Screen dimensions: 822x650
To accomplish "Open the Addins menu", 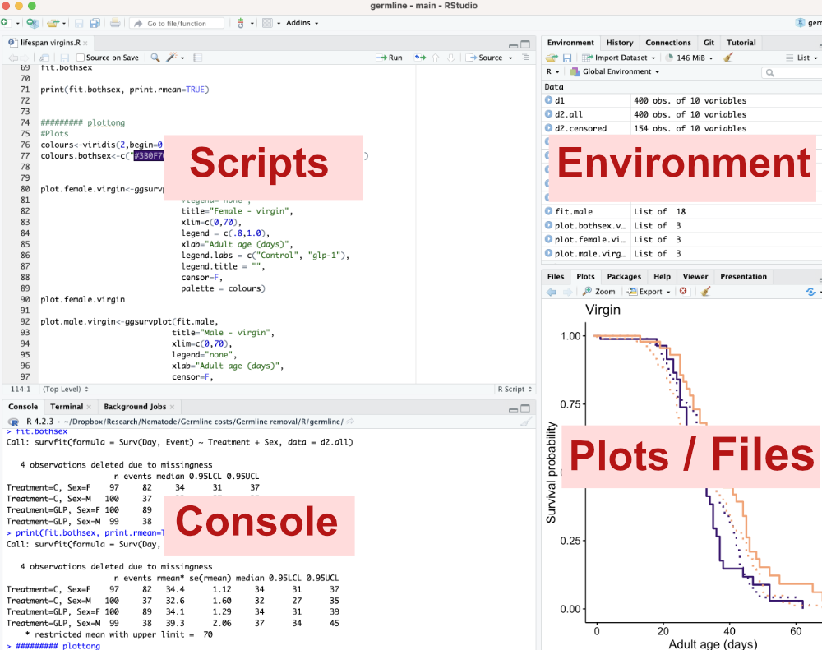I will (x=302, y=23).
